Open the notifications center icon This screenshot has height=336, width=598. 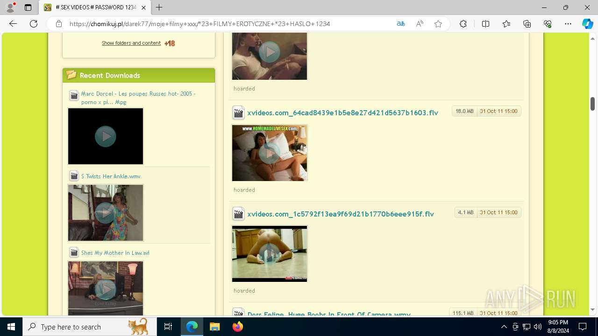[x=583, y=327]
